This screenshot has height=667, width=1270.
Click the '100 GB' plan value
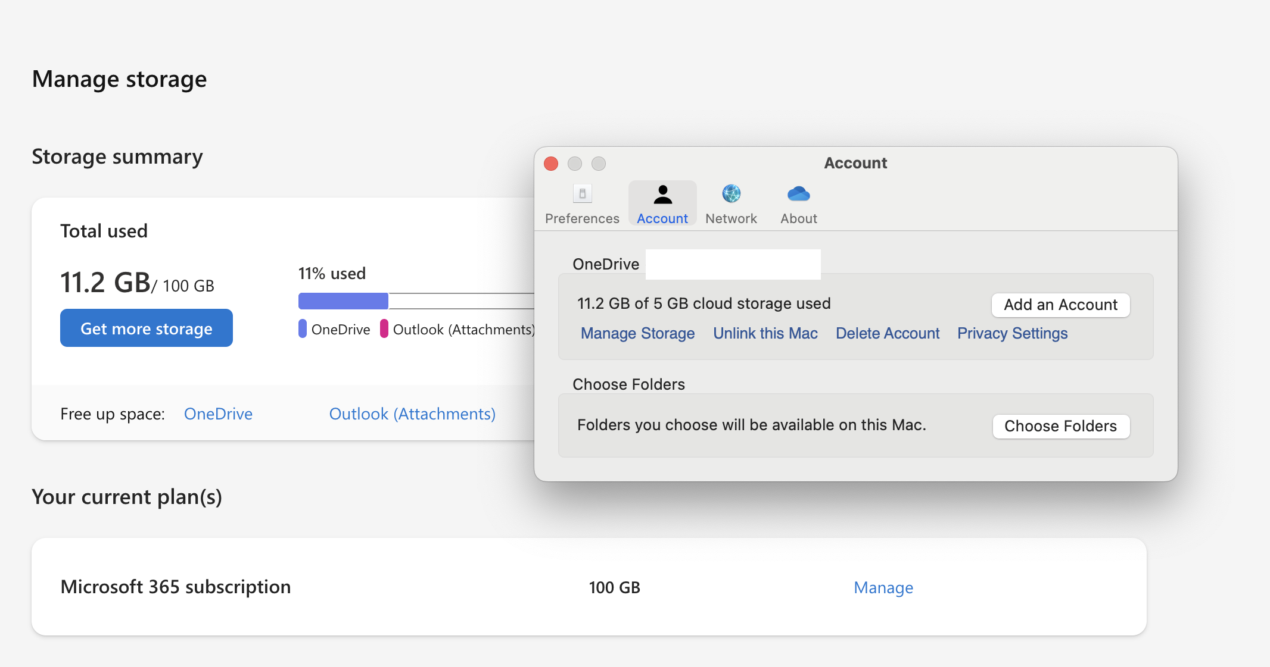click(x=614, y=587)
